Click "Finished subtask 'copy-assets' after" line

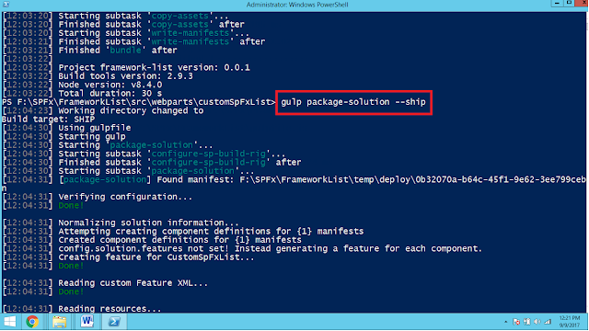point(151,25)
